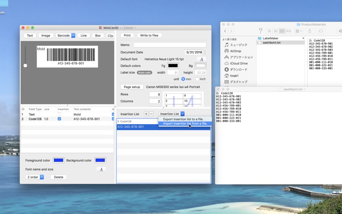Click the Text button to add text field

tap(30, 36)
